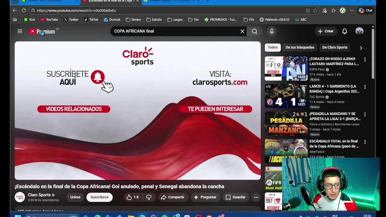This screenshot has height=217, width=386.
Task: Go back with the browser back arrow
Action: pos(14,10)
